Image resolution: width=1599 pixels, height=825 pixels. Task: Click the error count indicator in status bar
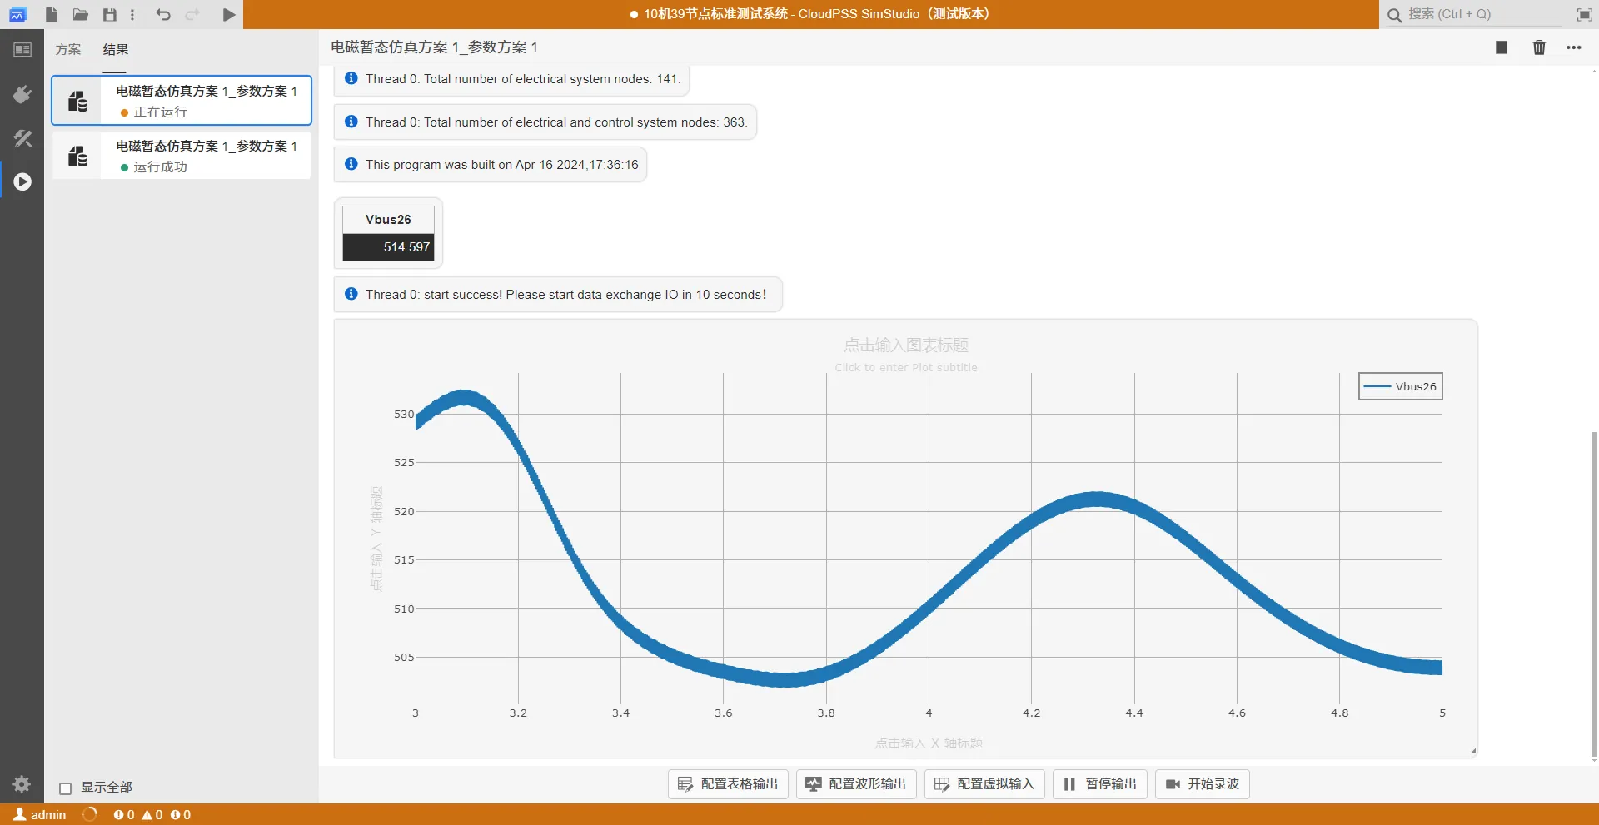tap(124, 814)
